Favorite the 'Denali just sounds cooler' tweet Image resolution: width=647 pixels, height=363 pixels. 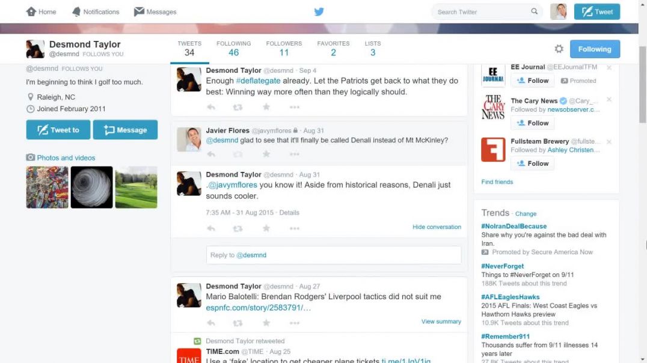266,228
